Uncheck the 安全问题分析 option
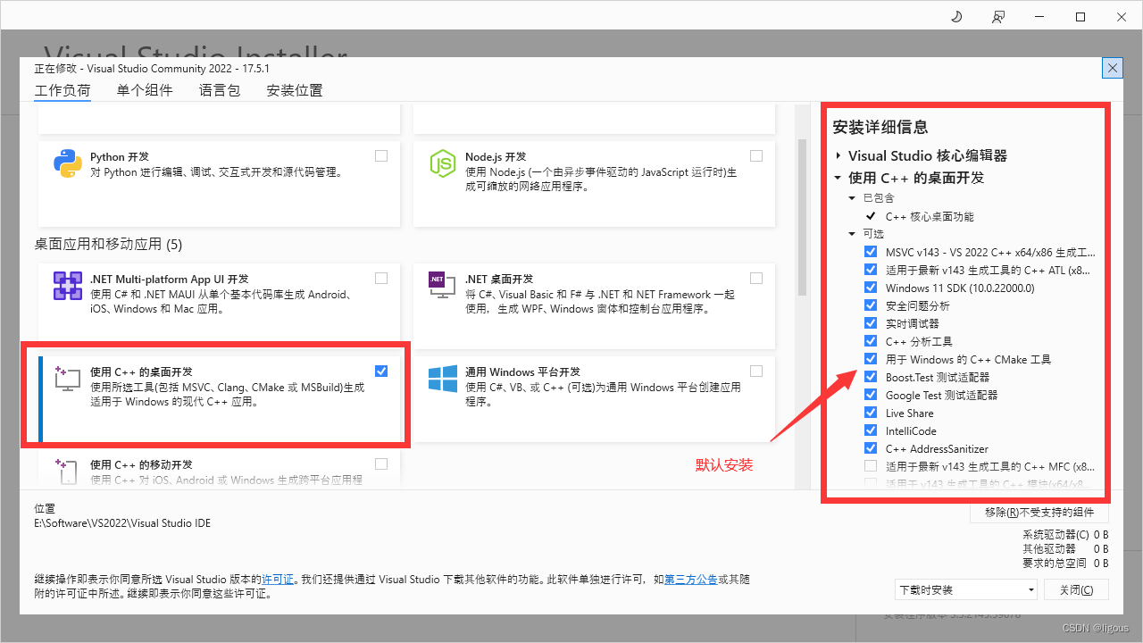 [871, 305]
